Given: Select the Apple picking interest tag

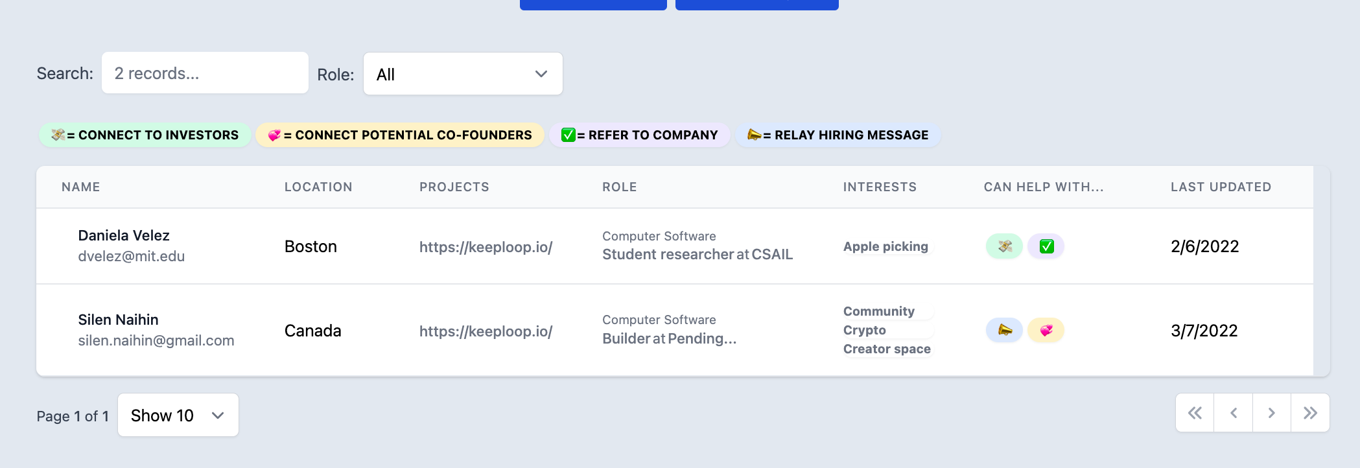Looking at the screenshot, I should pyautogui.click(x=885, y=247).
